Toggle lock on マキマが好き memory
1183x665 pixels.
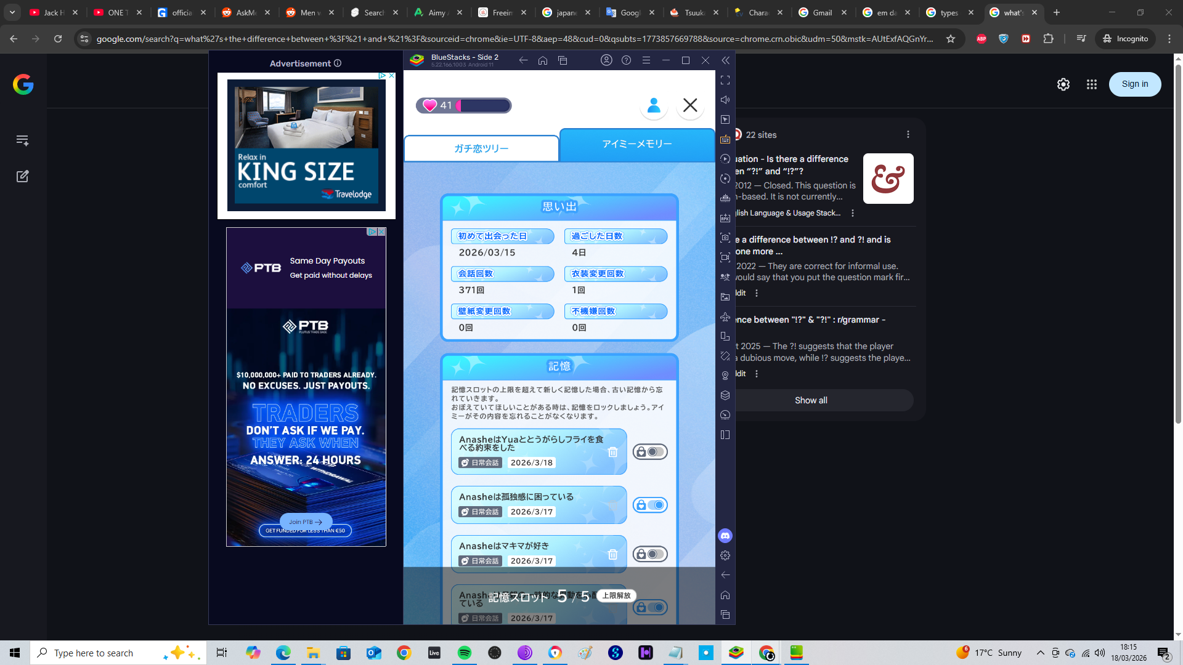650,554
